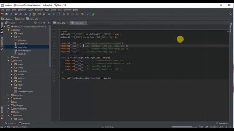Click the Cut scissors icon
Image resolution: width=234 pixels, height=131 pixels.
[26, 14]
